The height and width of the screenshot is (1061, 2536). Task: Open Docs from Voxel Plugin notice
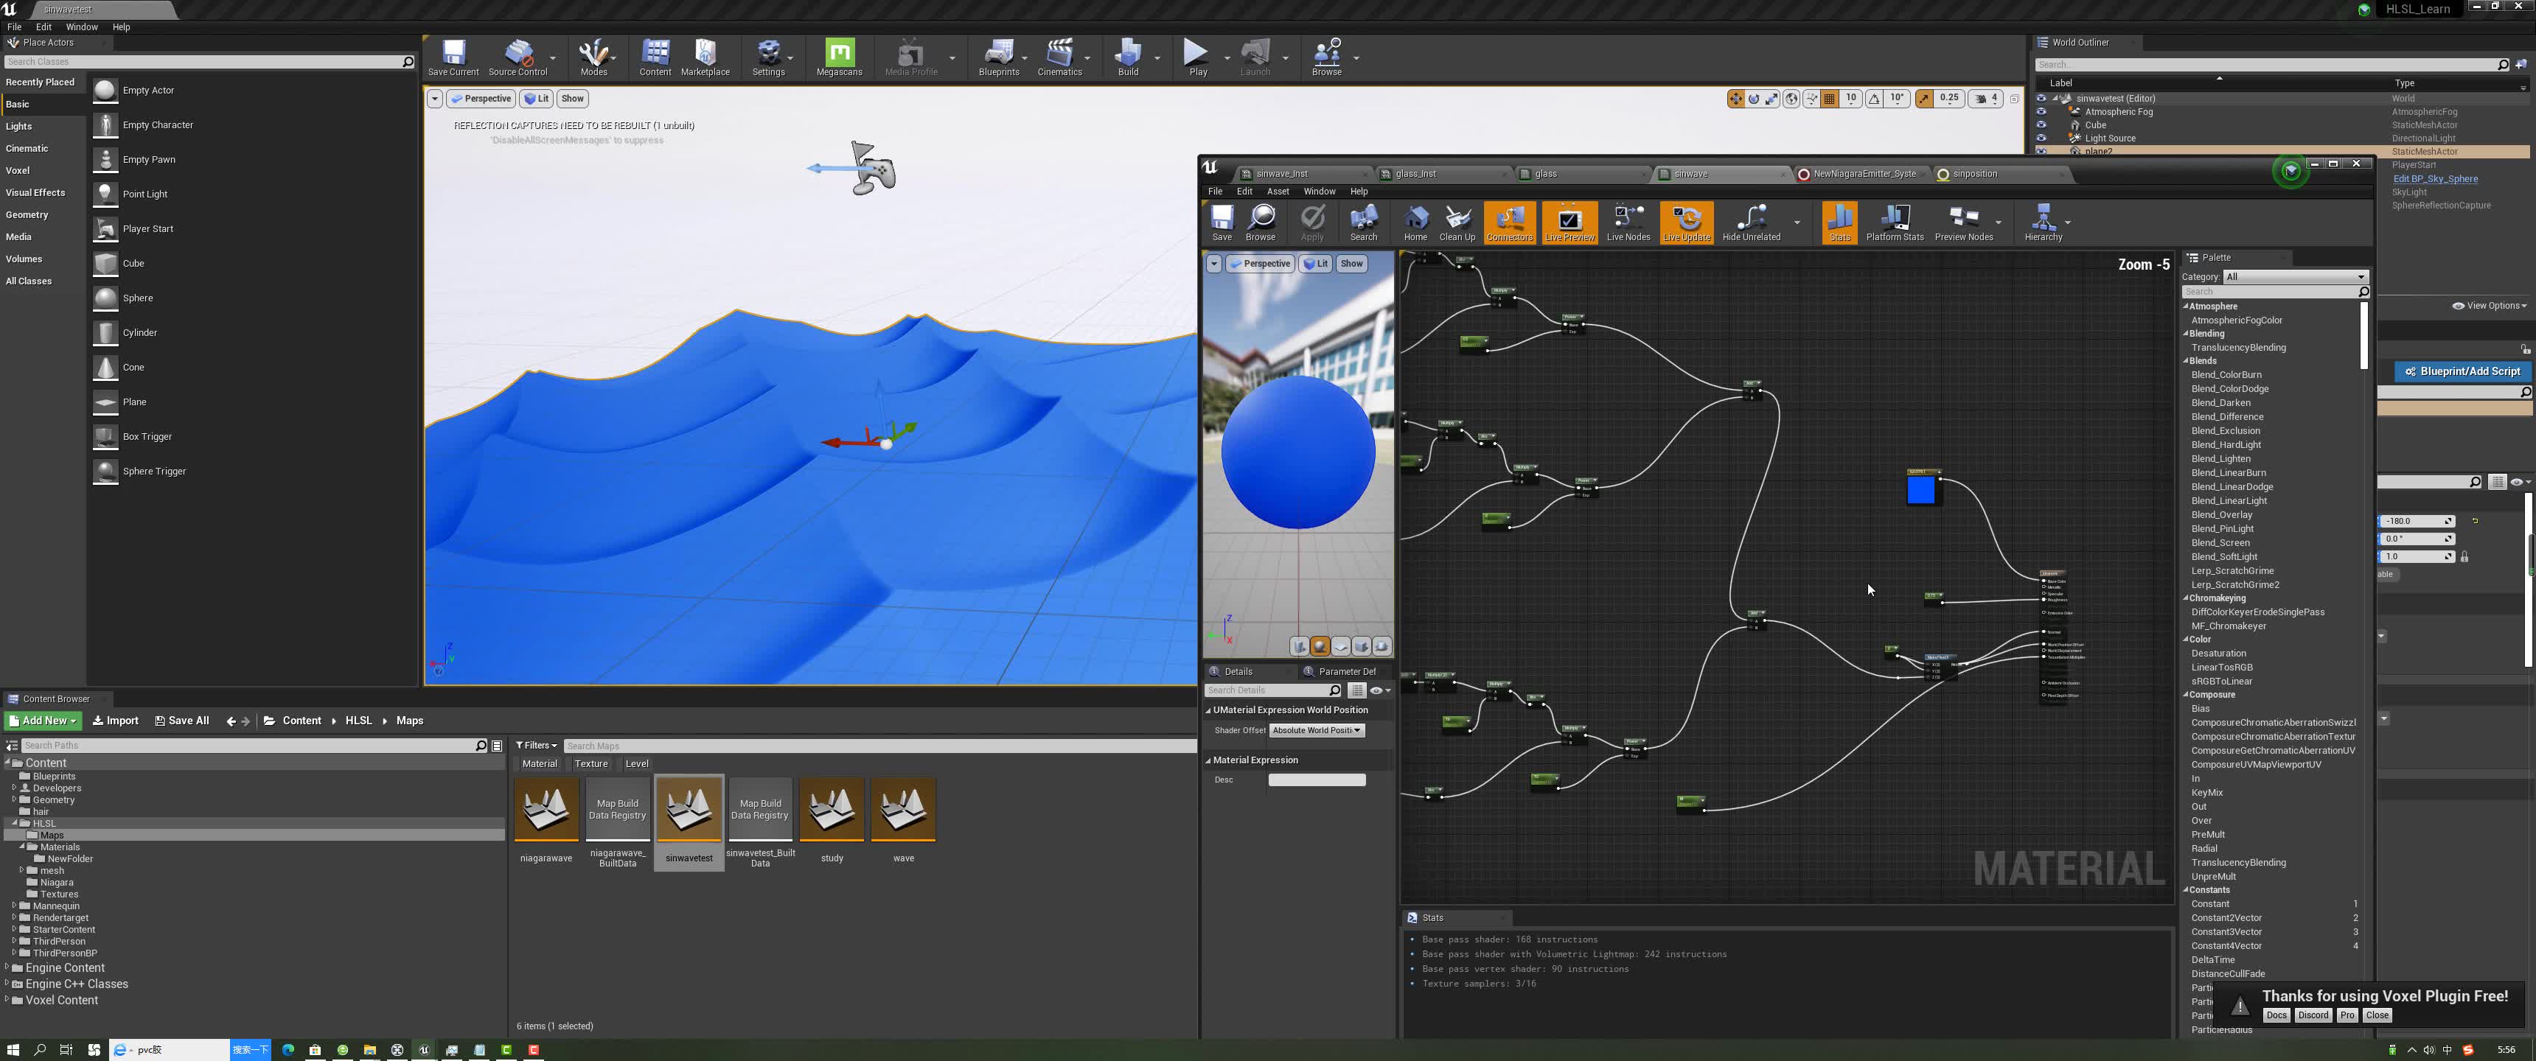click(x=2275, y=1016)
